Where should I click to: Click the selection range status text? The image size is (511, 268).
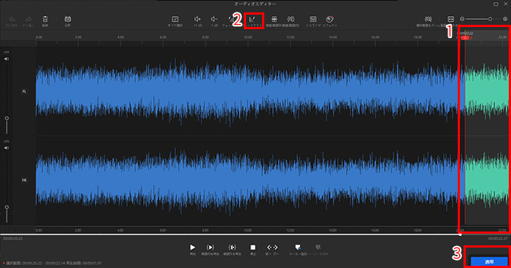[x=54, y=263]
